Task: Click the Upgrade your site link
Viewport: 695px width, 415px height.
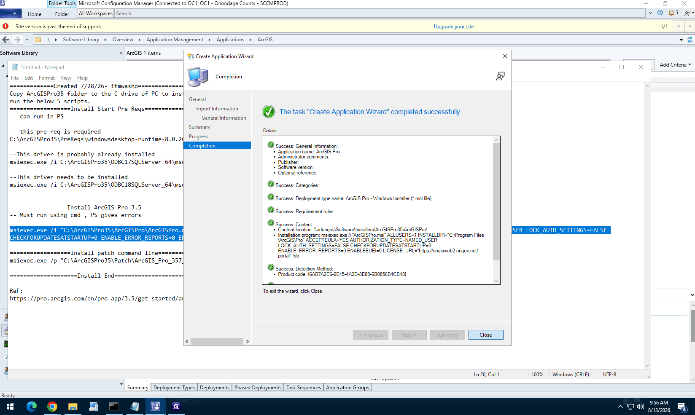Action: coord(454,27)
